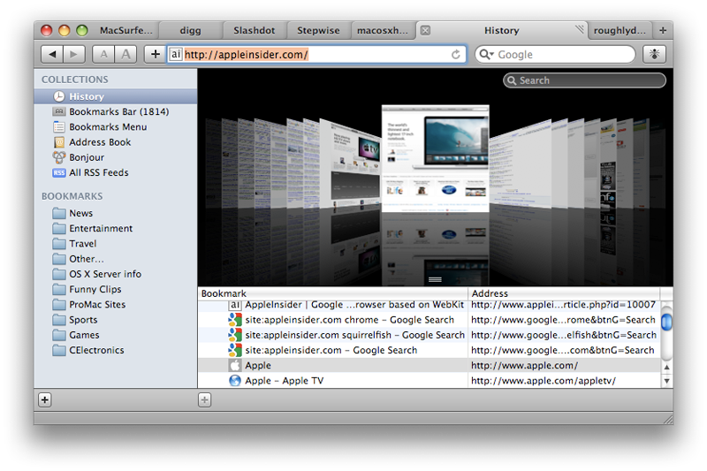Open the Funny Clips folder
707x471 pixels.
(x=116, y=289)
